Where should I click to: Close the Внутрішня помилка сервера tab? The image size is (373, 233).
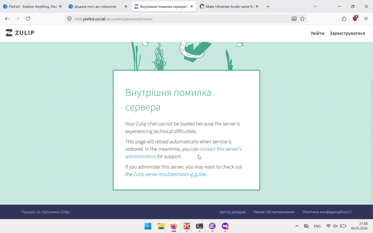(191, 7)
